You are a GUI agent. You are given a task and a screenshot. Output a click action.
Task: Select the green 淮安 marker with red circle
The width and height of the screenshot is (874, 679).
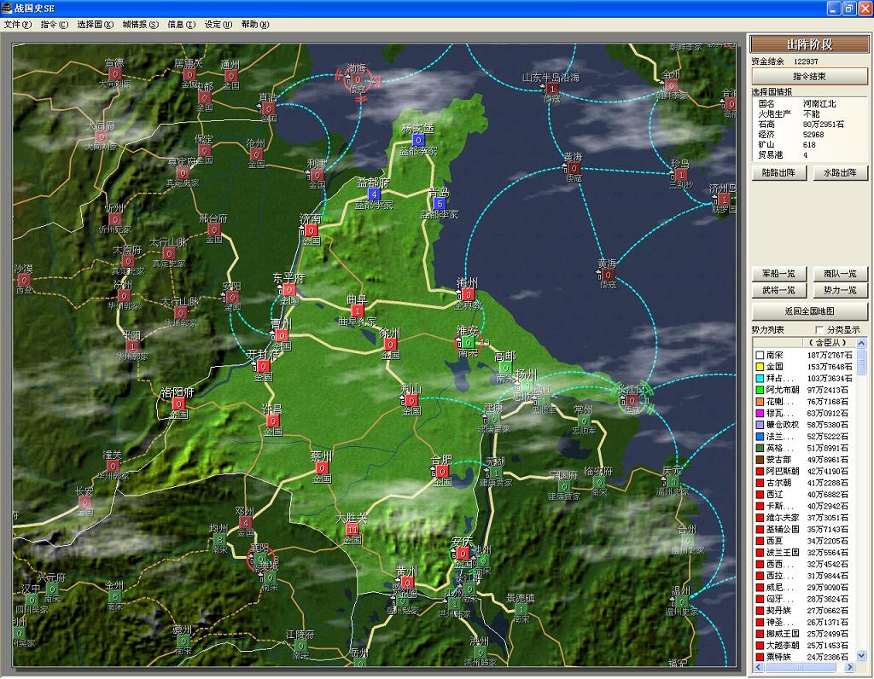click(x=467, y=342)
